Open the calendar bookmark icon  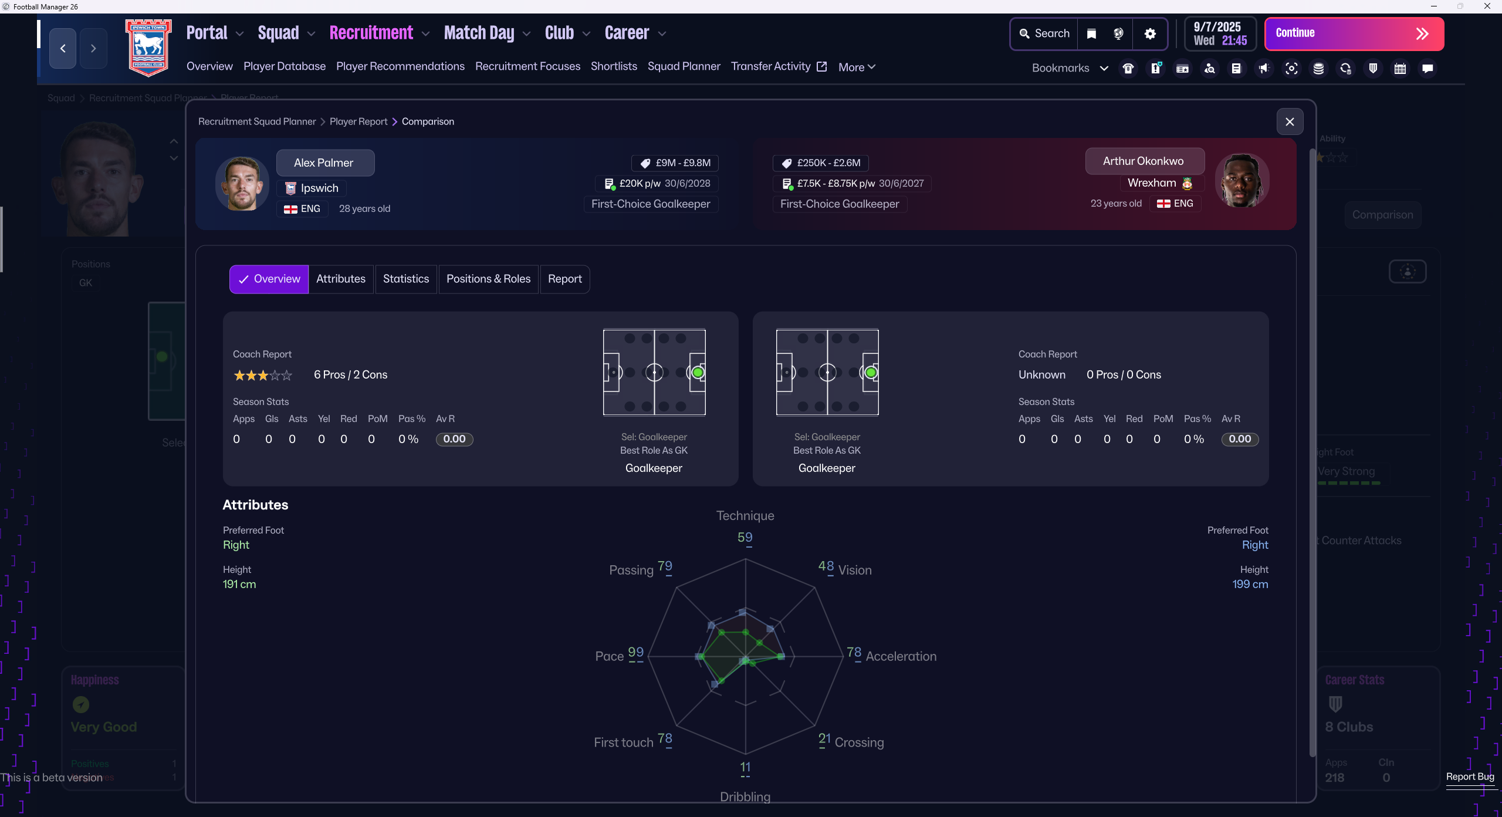[x=1400, y=69]
